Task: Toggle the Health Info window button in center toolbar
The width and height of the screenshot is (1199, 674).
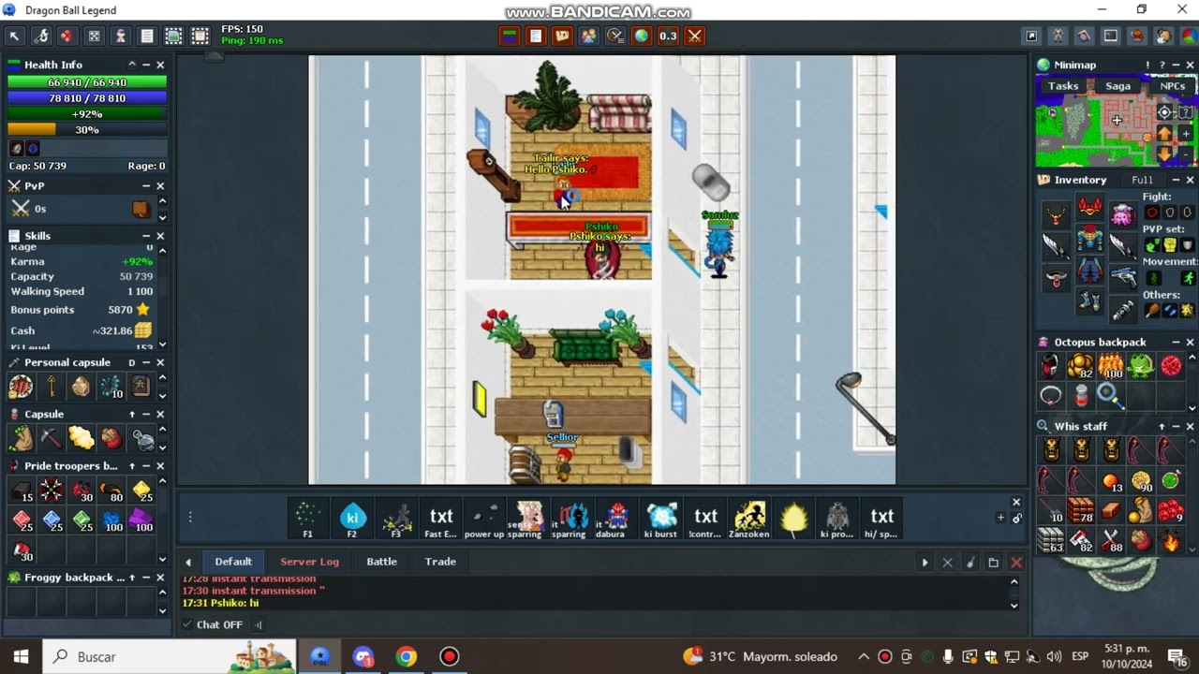Action: 510,37
